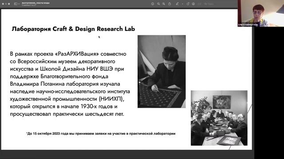Click the speaker name label on the video
Screen dimensions: 284x159
248,25
